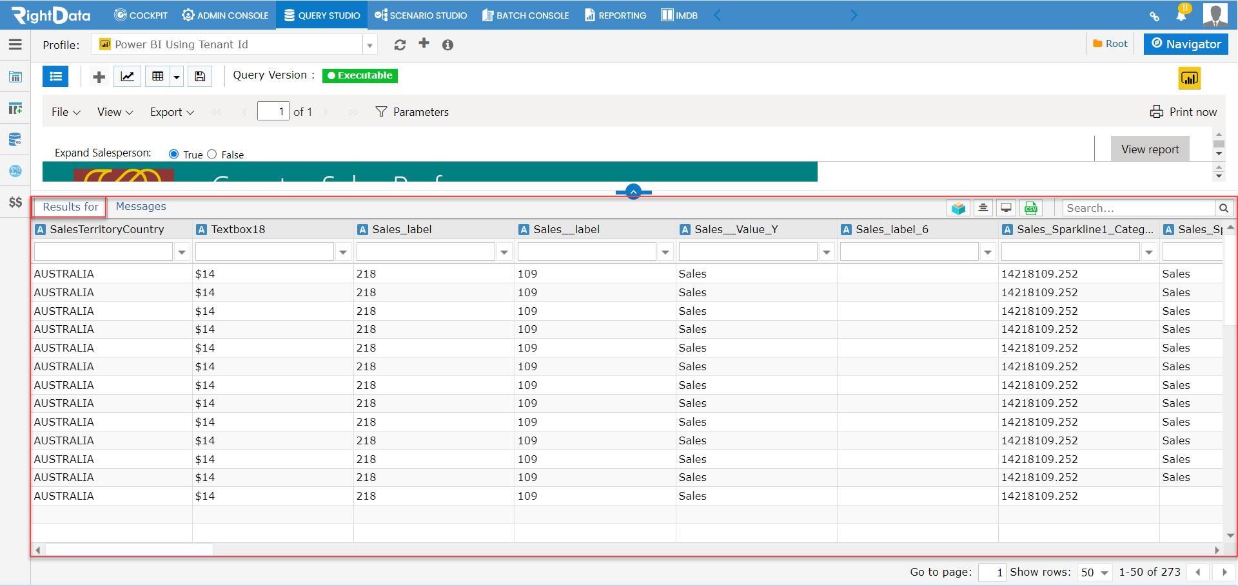Select the True radio for Expand Salesperson
Screen dimensions: 1238x586
tap(173, 154)
